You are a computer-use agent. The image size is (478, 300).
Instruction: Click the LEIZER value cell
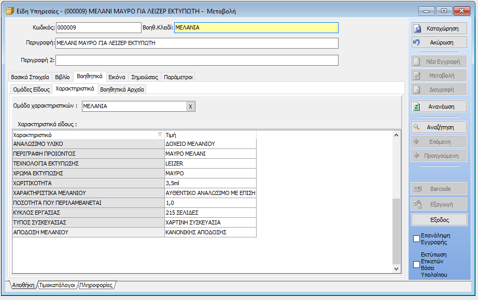(210, 163)
